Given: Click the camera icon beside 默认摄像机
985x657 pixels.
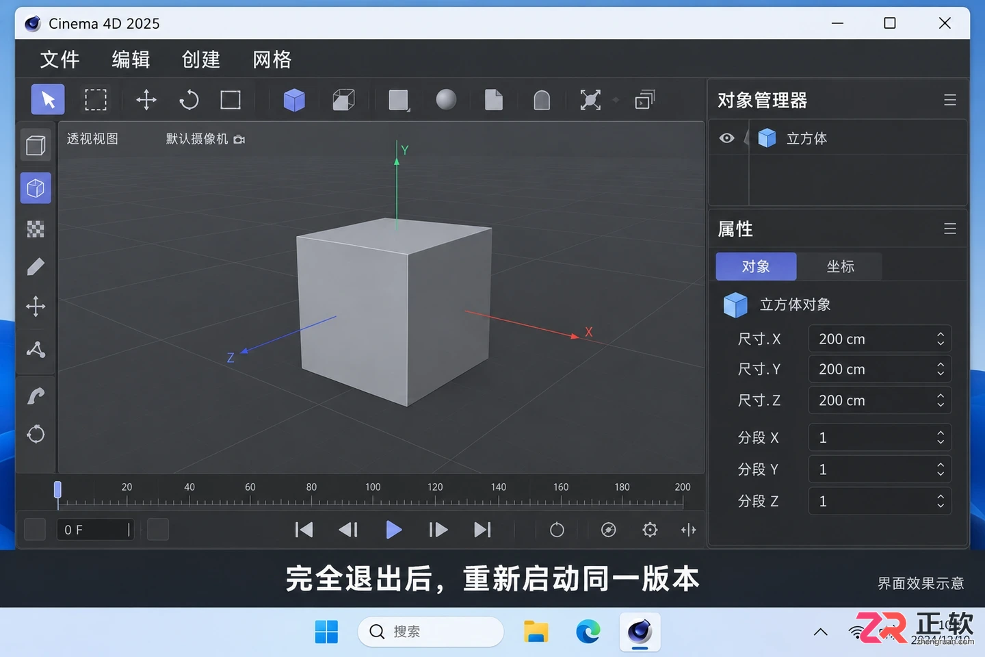Looking at the screenshot, I should (239, 139).
